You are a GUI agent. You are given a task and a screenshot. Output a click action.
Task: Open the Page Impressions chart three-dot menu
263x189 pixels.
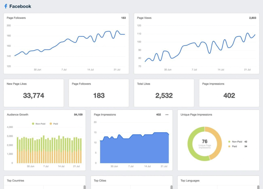coord(167,115)
